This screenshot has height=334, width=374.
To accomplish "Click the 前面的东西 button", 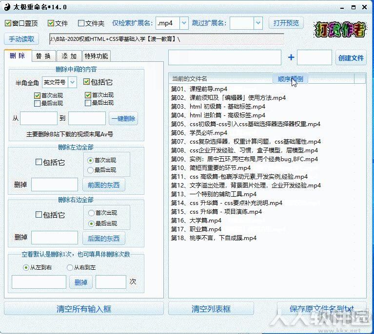I will (x=103, y=185).
